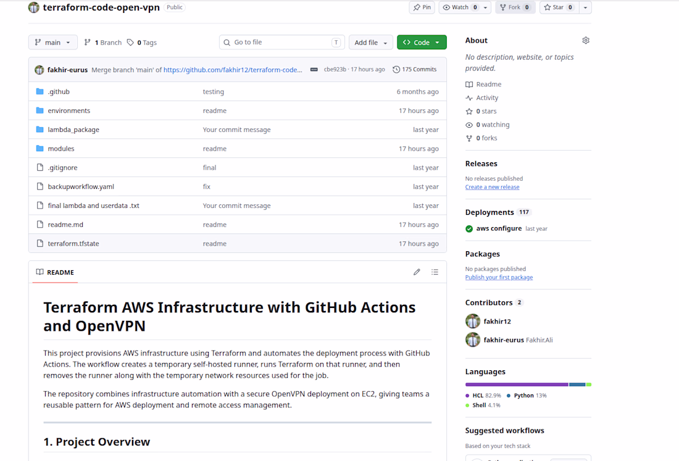Open the Releases section heading

point(481,164)
